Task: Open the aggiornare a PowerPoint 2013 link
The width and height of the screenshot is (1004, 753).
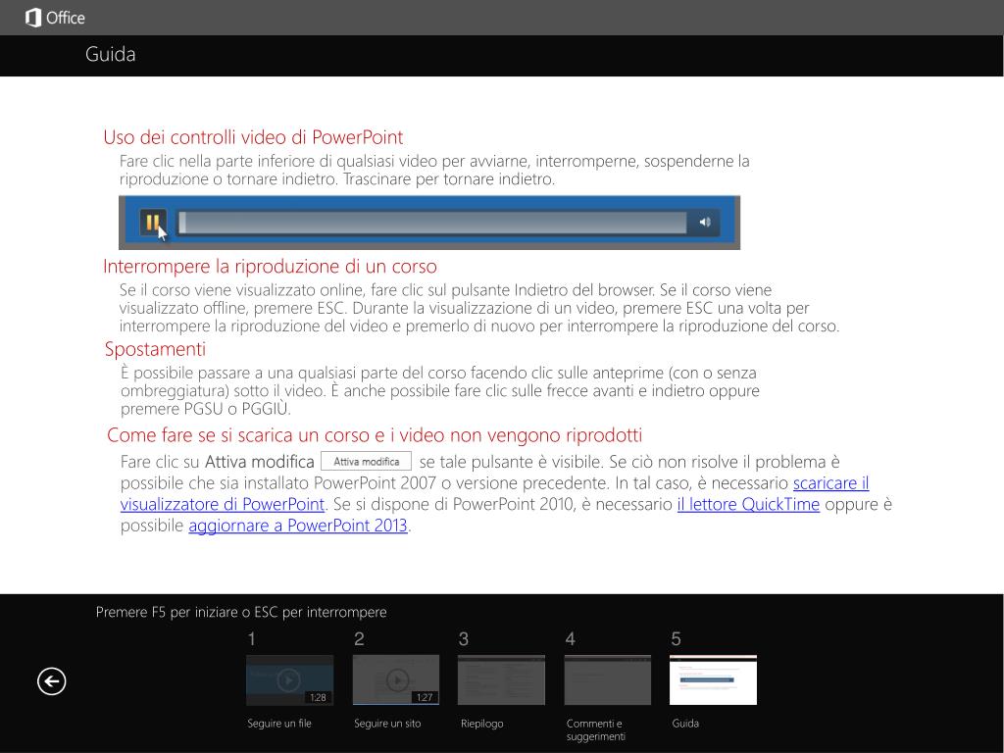Action: tap(298, 526)
